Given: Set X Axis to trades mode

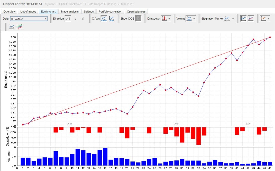Looking at the screenshot, I should tap(104, 19).
